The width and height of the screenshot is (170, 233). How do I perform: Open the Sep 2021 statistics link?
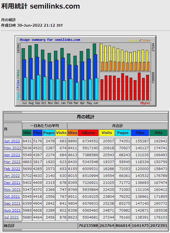[12, 203]
